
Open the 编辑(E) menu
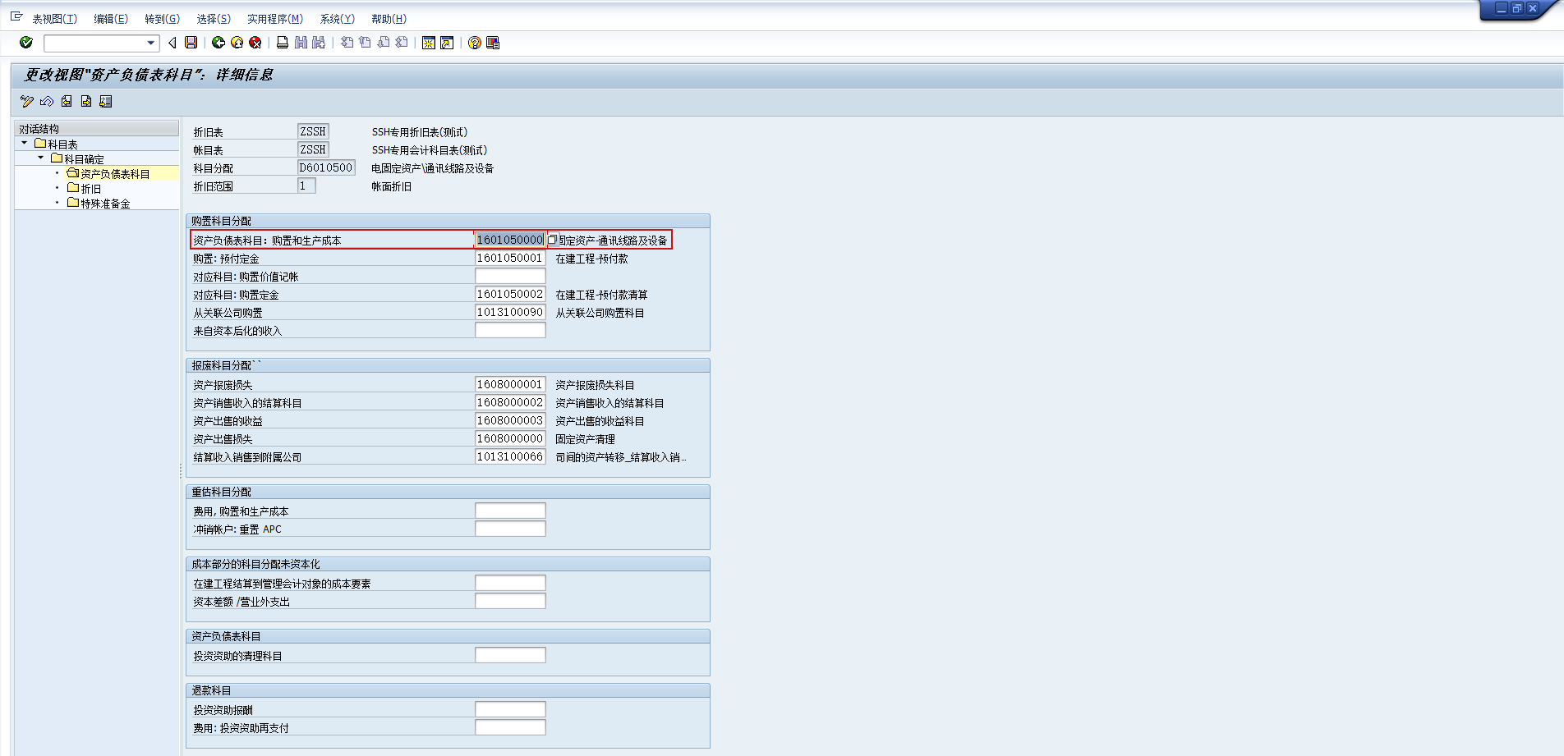[111, 19]
